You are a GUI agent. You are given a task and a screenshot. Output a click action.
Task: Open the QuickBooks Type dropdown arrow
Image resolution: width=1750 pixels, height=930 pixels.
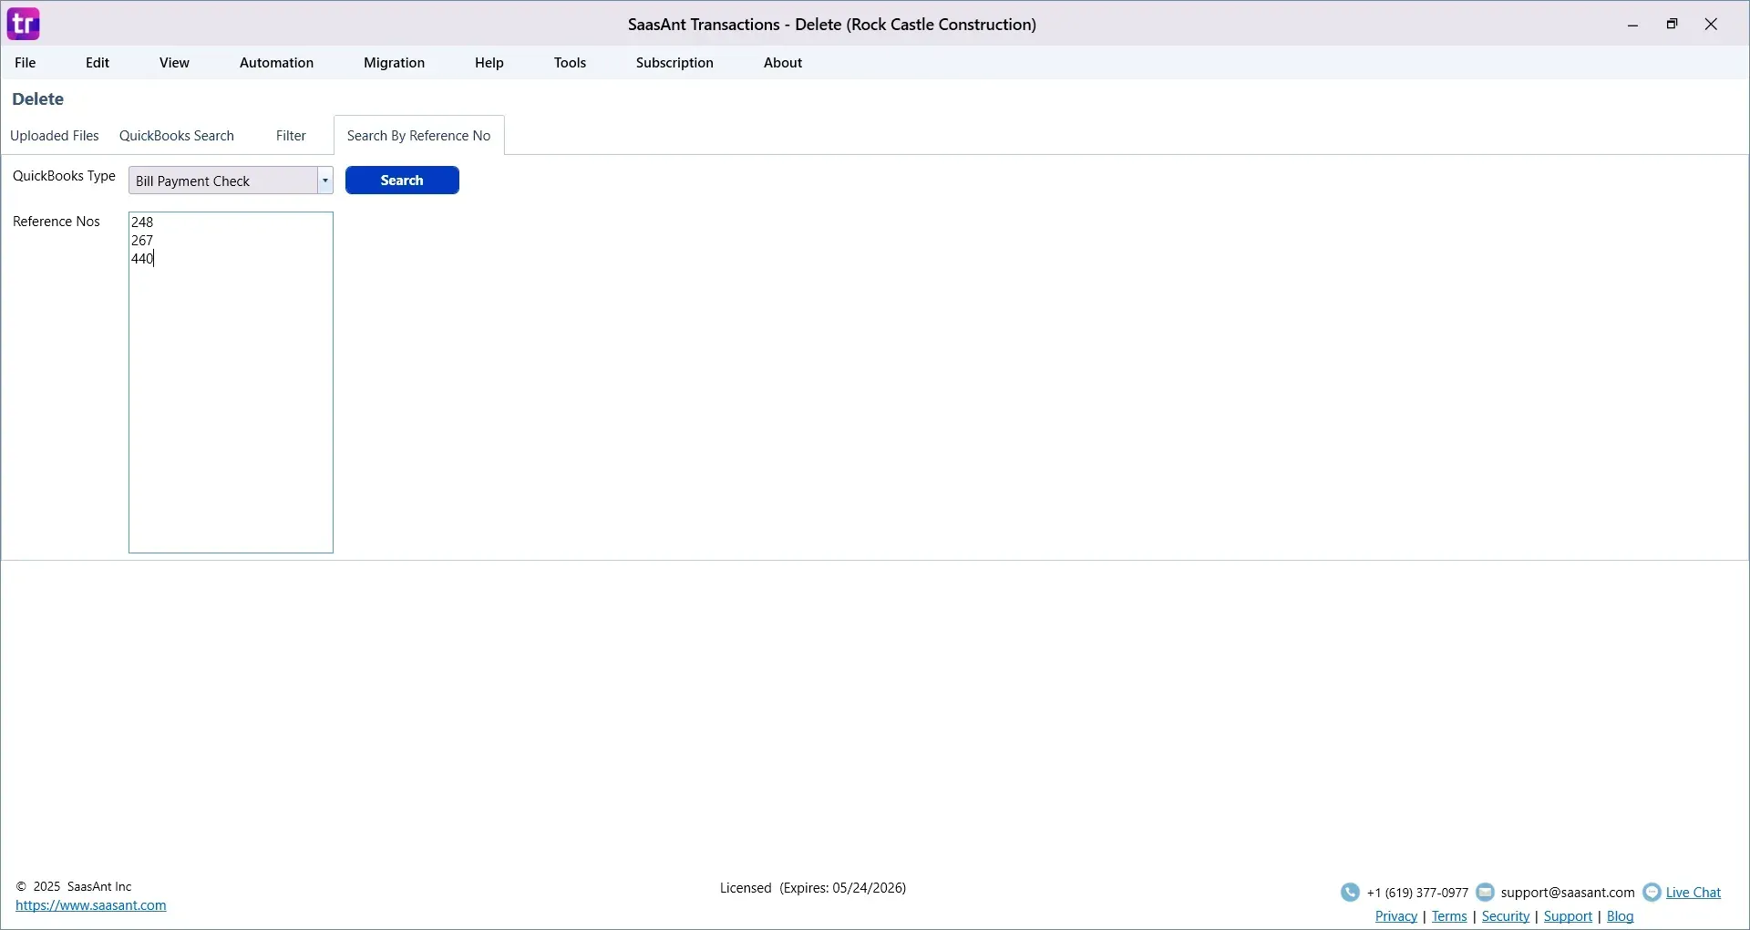click(325, 181)
